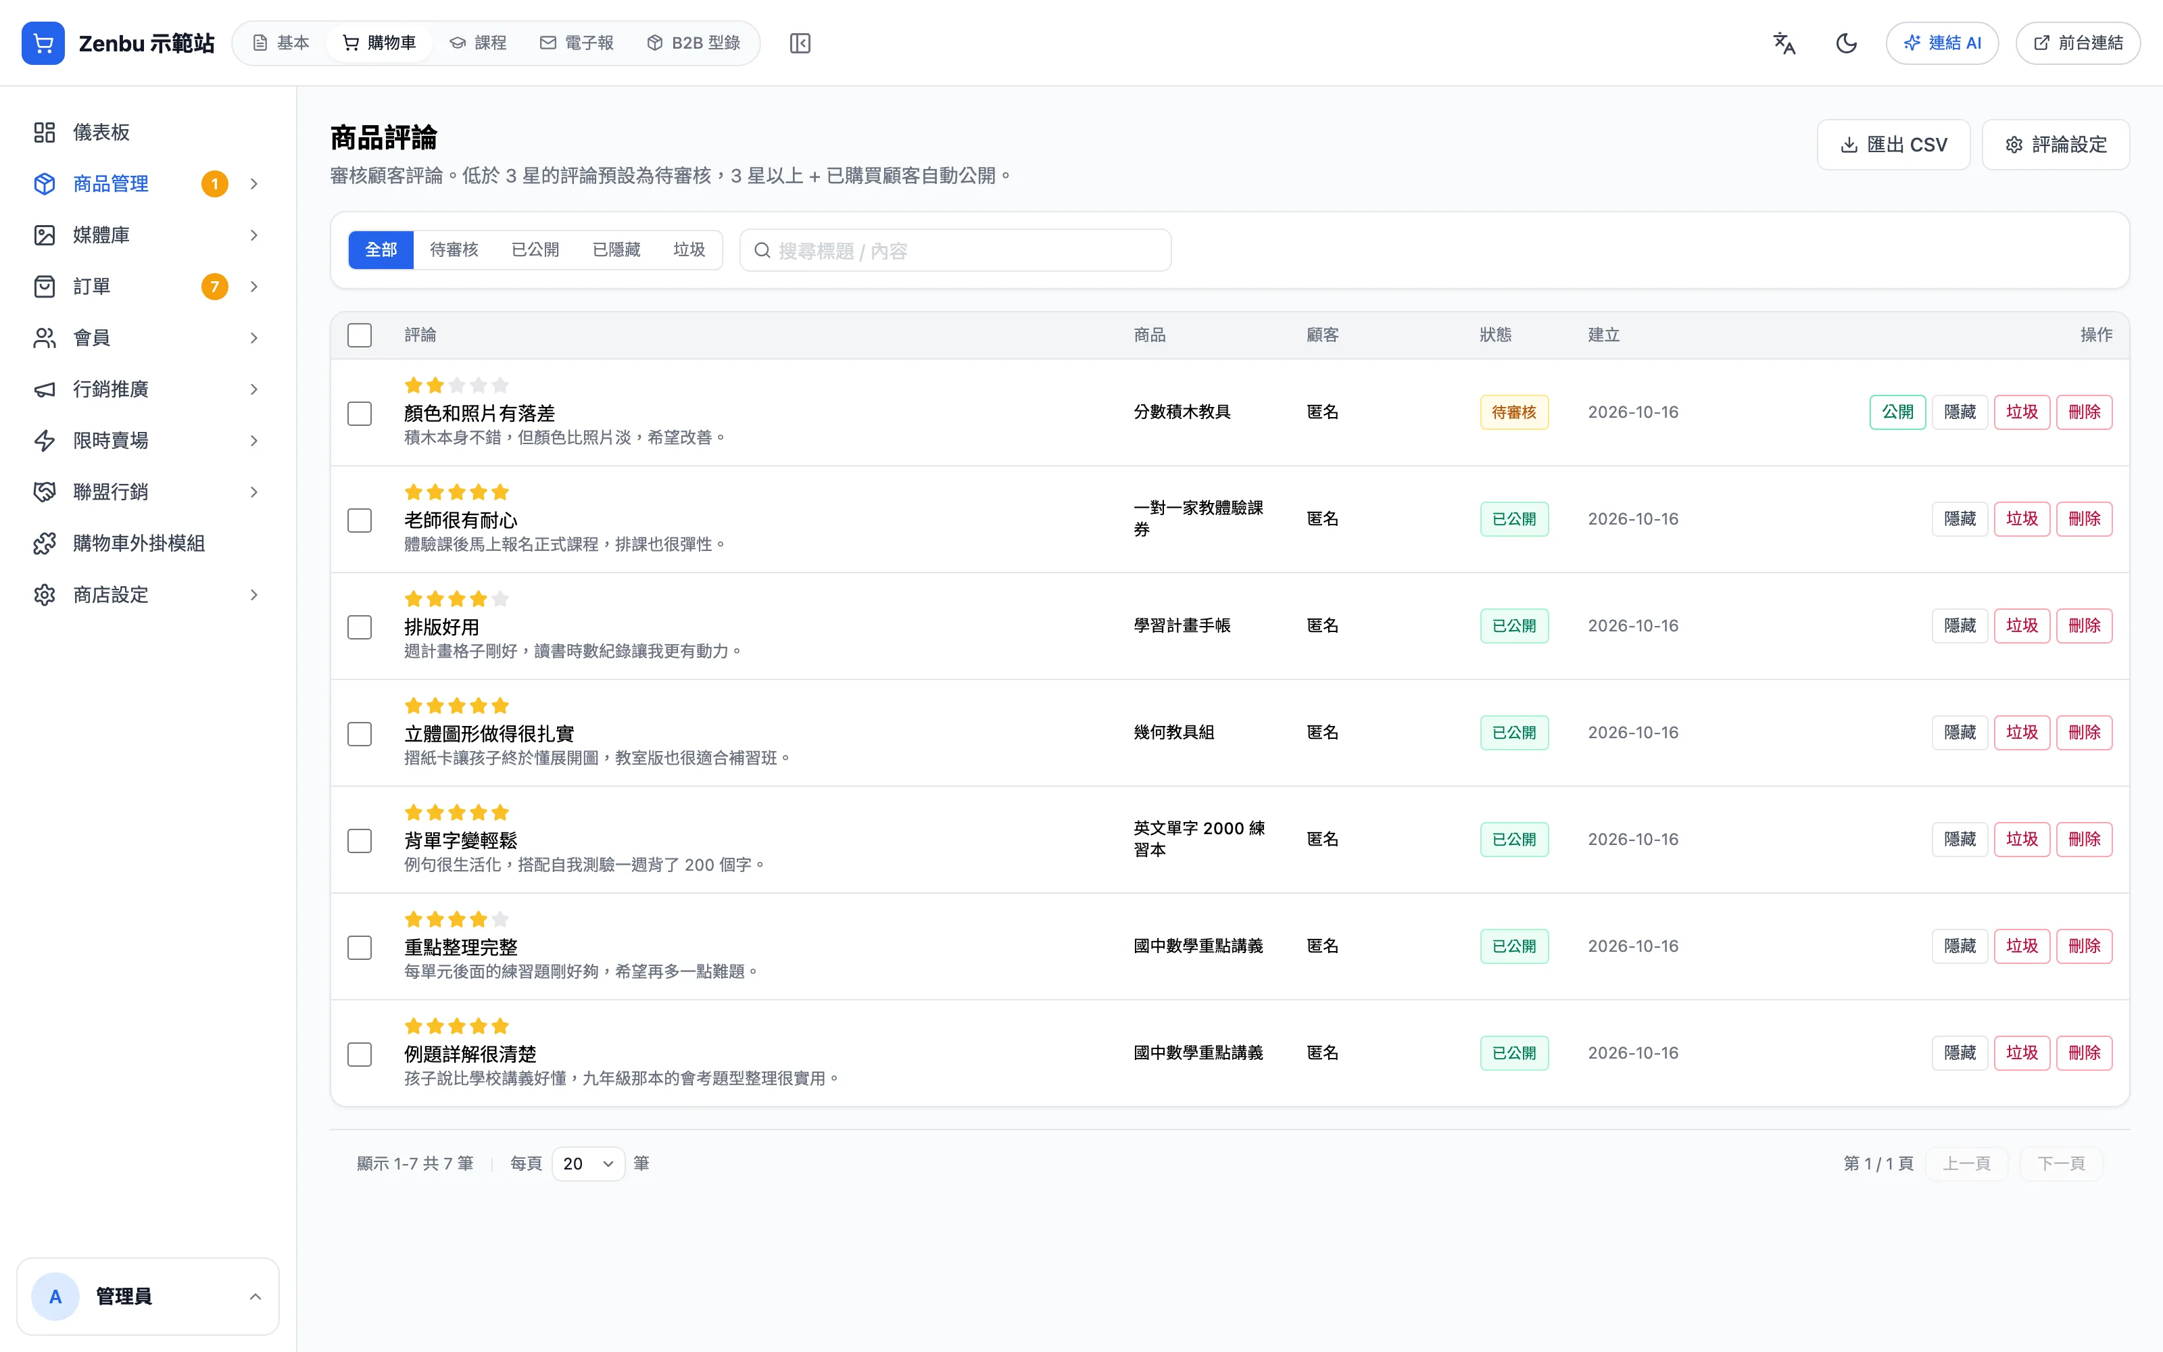
Task: Toggle dark mode moon icon
Action: 1847,43
